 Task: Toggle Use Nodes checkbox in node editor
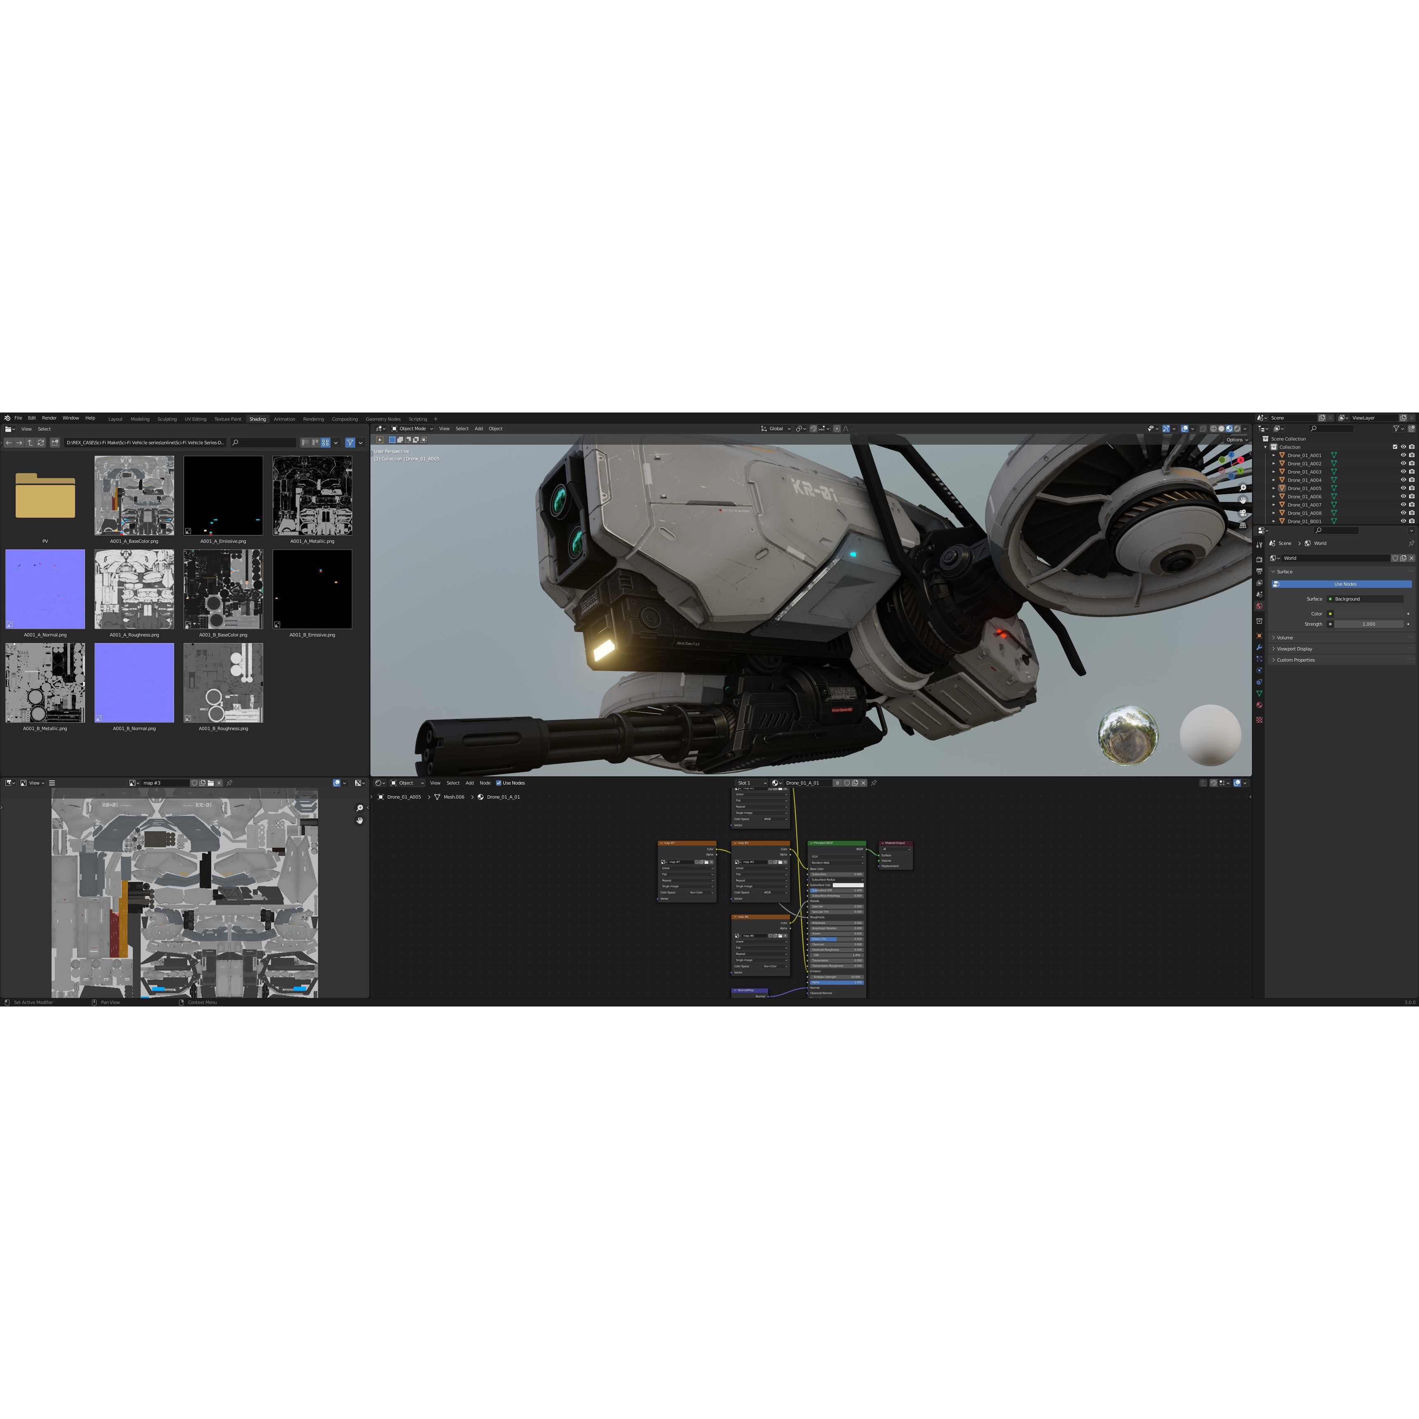click(499, 783)
